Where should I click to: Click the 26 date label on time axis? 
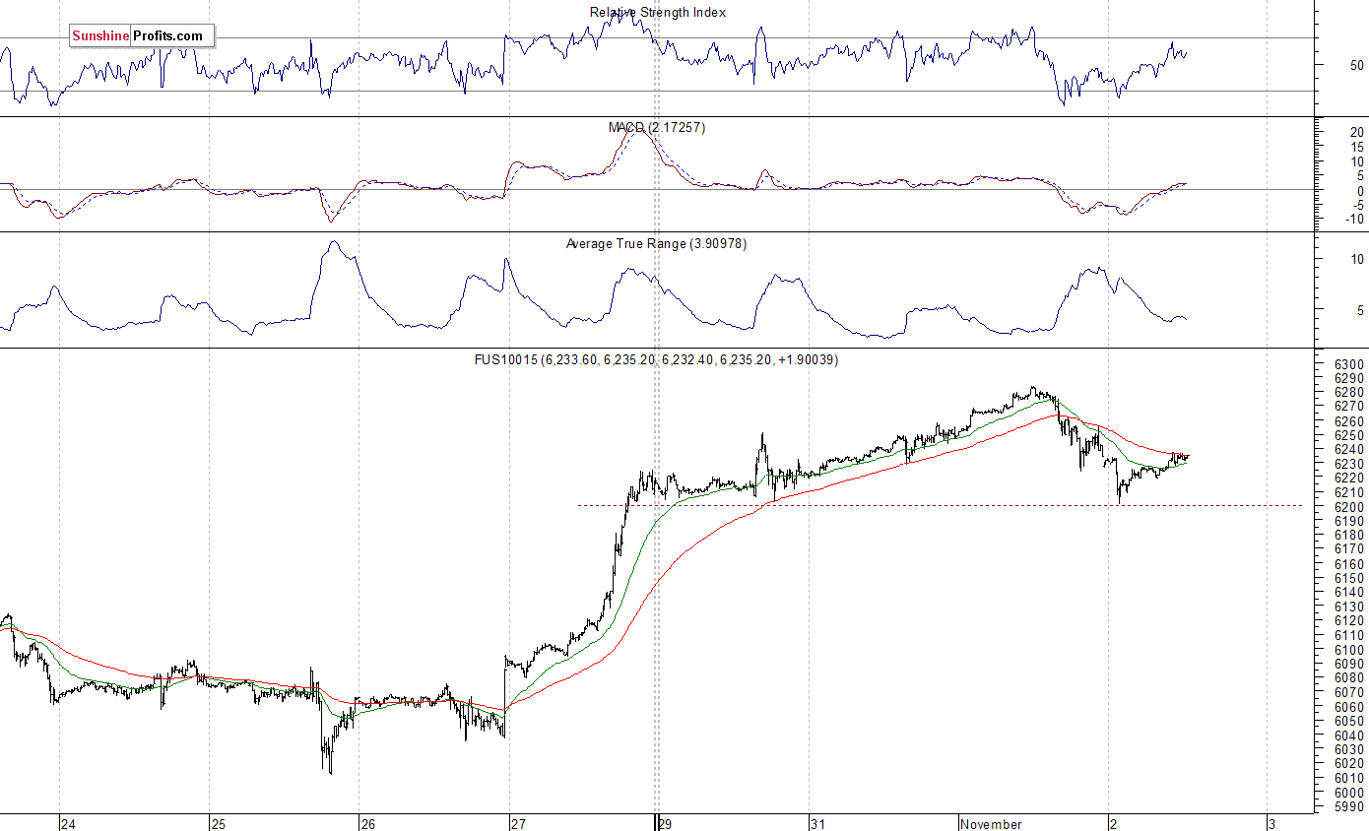(367, 823)
